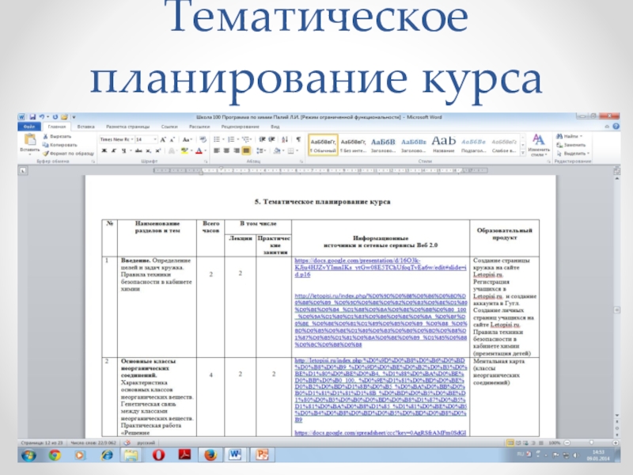
Task: Click the Undo arrow in the quick access toolbar
Action: click(x=42, y=117)
